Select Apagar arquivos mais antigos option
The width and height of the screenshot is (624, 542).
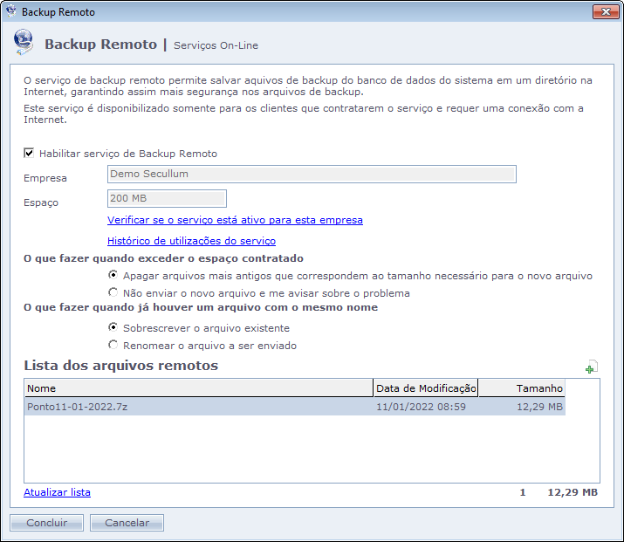pyautogui.click(x=113, y=275)
